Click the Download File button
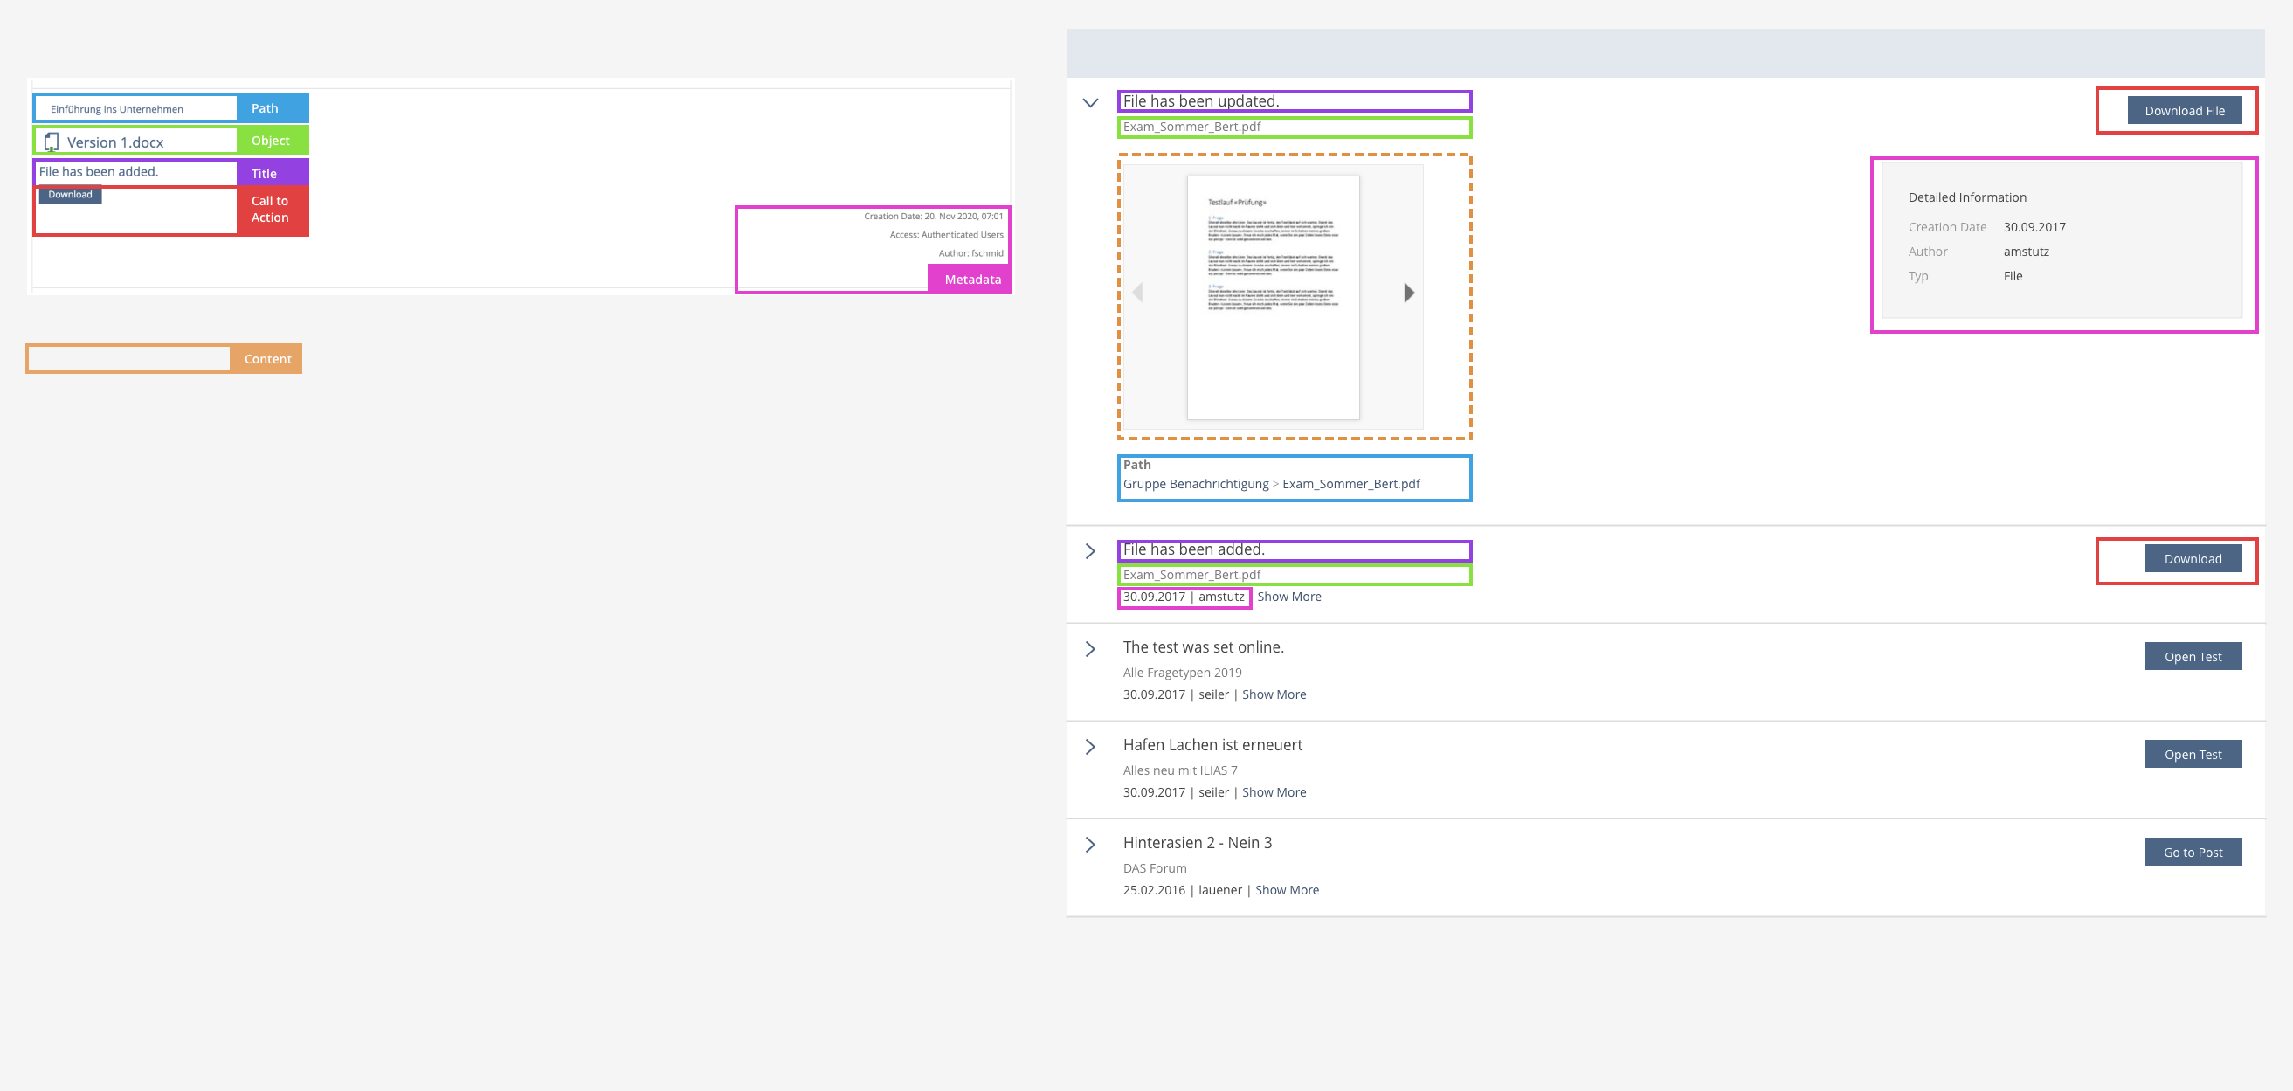 pyautogui.click(x=2184, y=111)
